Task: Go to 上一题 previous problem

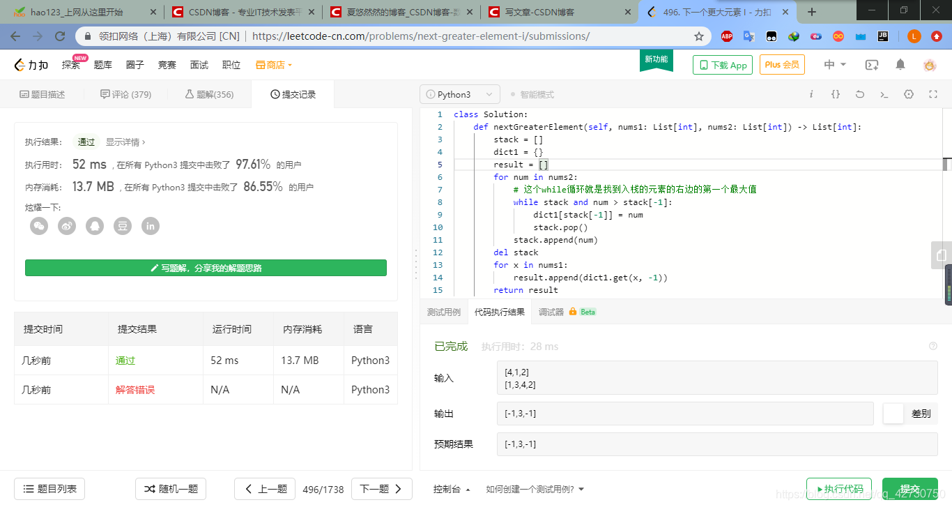Action: click(265, 489)
